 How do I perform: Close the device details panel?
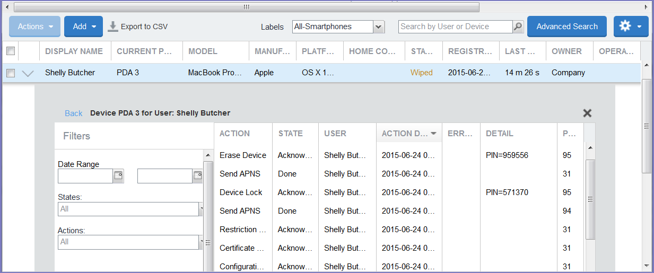coord(587,113)
